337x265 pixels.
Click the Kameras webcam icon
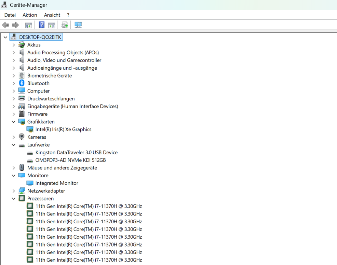pos(22,137)
